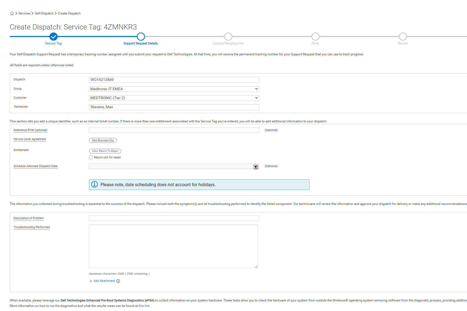Click the Next Business Day SLA pill
The width and height of the screenshot is (467, 311).
[x=103, y=140]
